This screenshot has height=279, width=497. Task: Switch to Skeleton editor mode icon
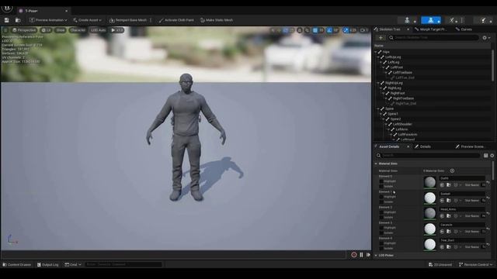(x=407, y=20)
